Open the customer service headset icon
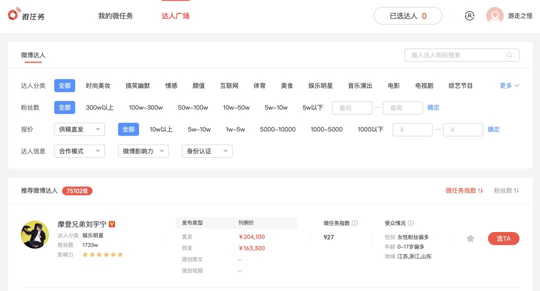Image resolution: width=540 pixels, height=291 pixels. (x=469, y=15)
